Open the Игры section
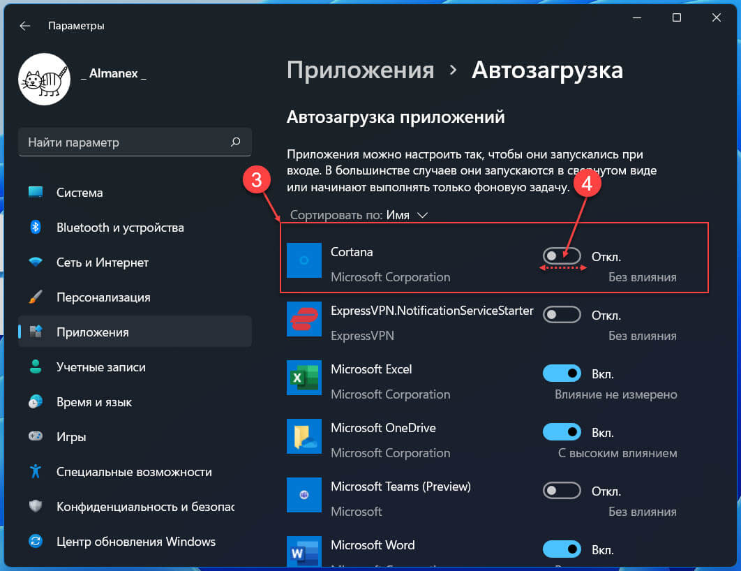Image resolution: width=741 pixels, height=571 pixels. tap(135, 437)
